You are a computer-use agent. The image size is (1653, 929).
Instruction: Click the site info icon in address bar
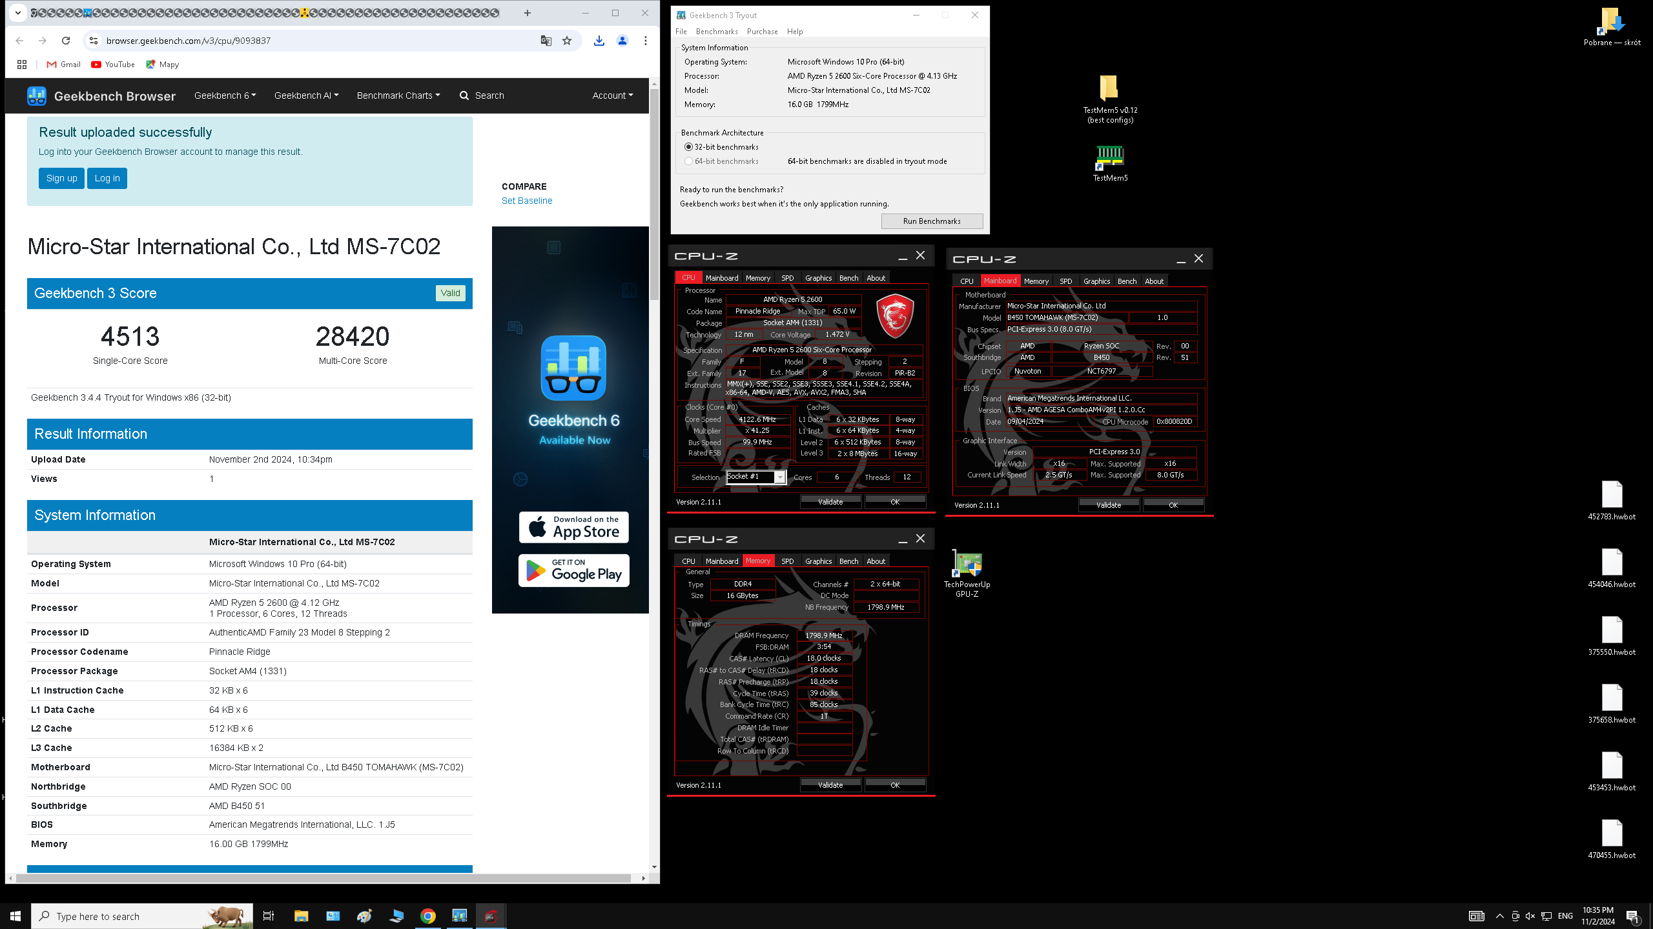click(x=94, y=41)
